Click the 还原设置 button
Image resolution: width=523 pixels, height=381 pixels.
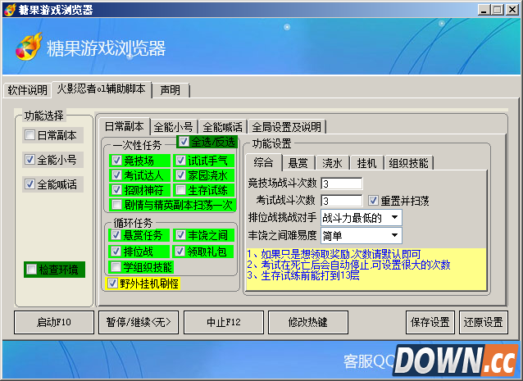tap(484, 322)
